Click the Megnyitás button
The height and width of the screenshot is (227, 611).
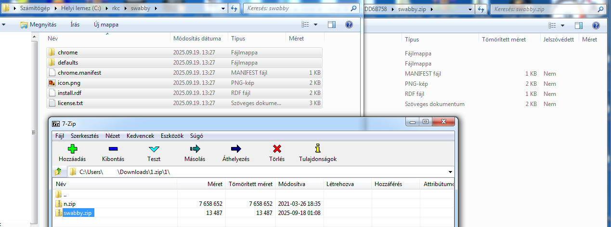coord(39,25)
